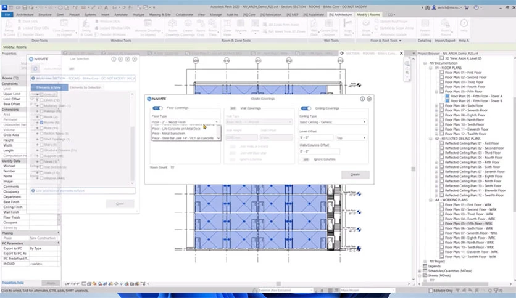Open the Floor Type dropdown
This screenshot has height=298, width=516.
coord(185,122)
